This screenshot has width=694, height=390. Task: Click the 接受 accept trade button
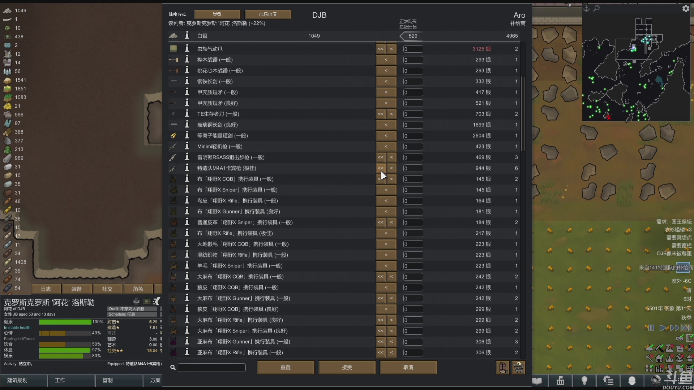pyautogui.click(x=346, y=367)
